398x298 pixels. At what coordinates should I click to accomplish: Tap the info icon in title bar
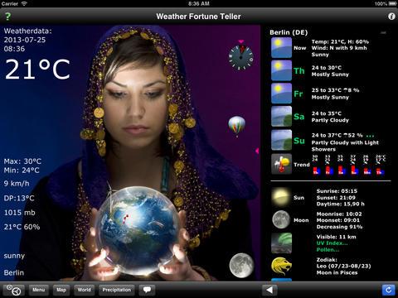tap(391, 17)
